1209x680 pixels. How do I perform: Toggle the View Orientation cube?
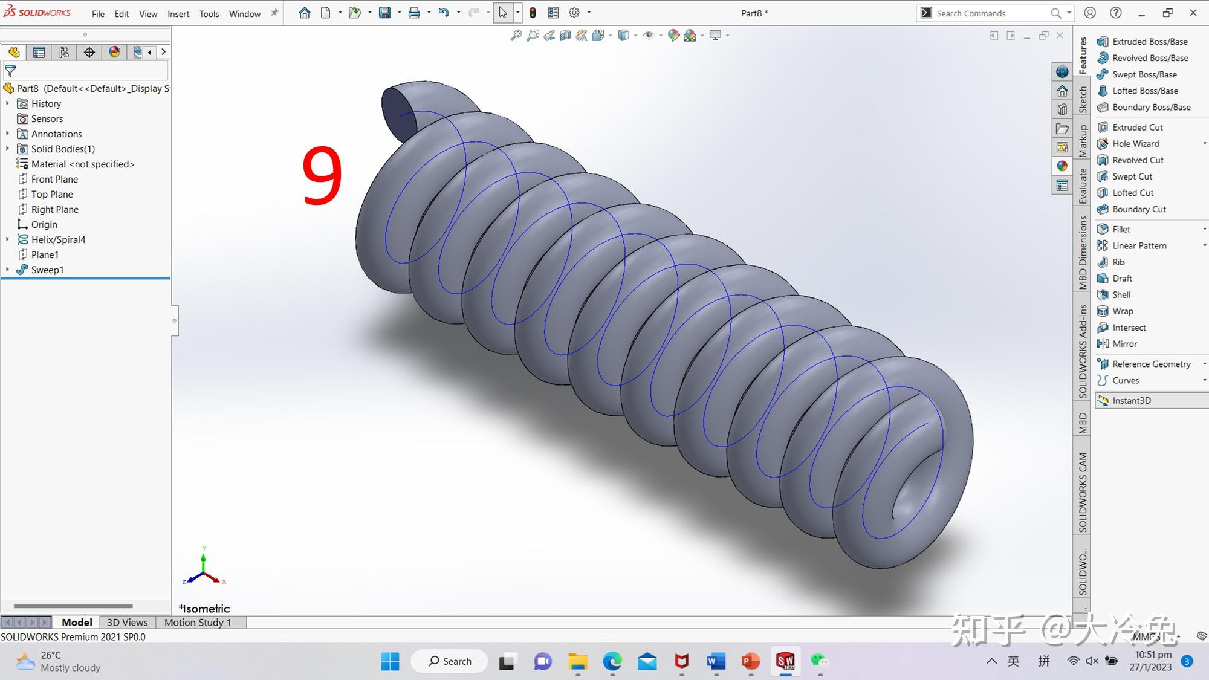click(623, 35)
